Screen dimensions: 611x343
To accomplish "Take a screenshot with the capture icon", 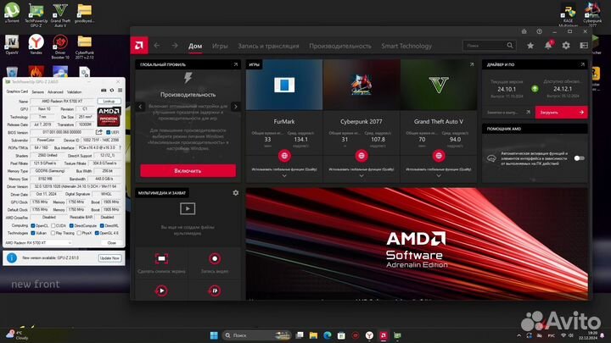I will [x=161, y=258].
